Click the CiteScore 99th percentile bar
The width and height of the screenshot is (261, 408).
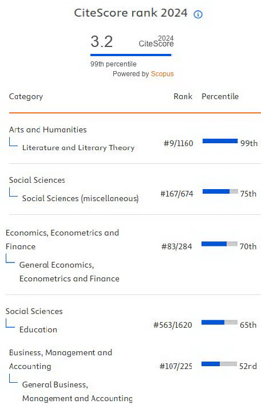pos(131,55)
